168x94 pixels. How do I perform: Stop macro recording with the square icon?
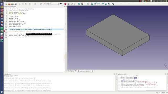coord(69,4)
